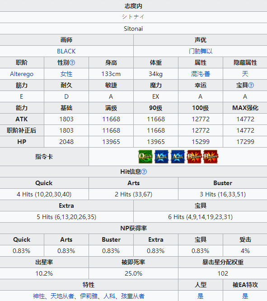The height and width of the screenshot is (301, 267).
Task: Select the 满级 HP value 13965
Action: pos(111,142)
